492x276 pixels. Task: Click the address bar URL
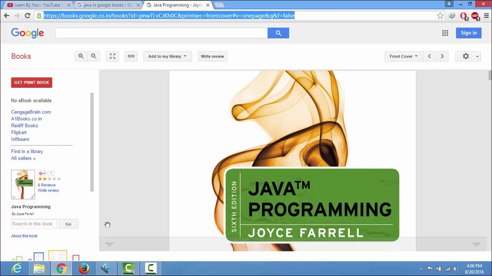click(169, 15)
